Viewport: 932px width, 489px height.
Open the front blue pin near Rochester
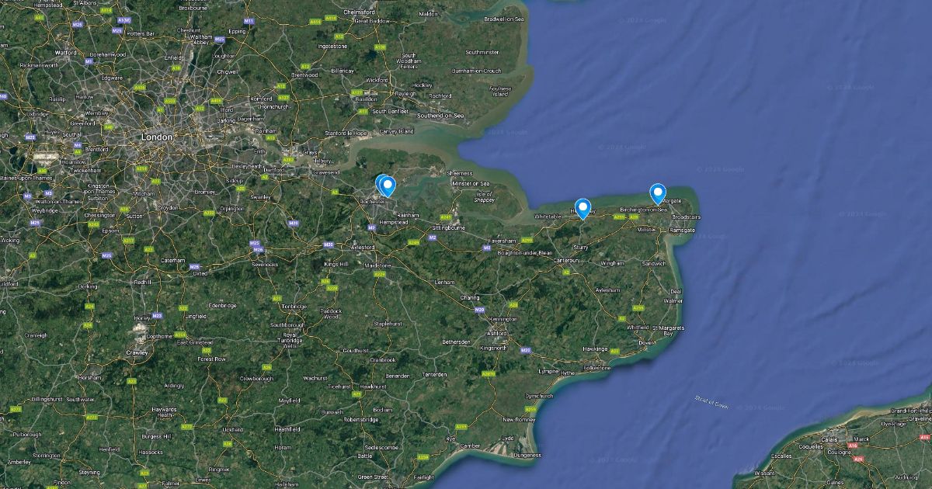point(388,186)
